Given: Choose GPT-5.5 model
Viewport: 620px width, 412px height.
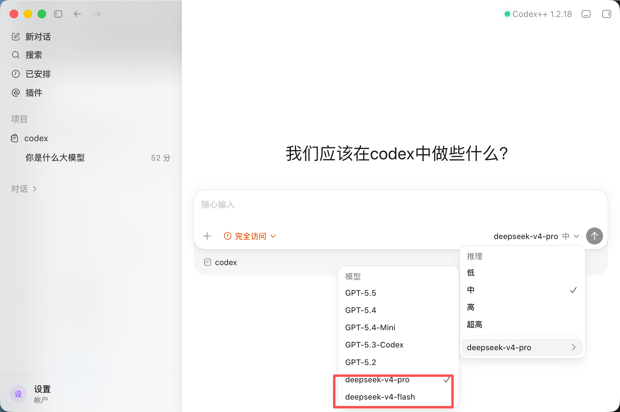Looking at the screenshot, I should click(x=398, y=293).
